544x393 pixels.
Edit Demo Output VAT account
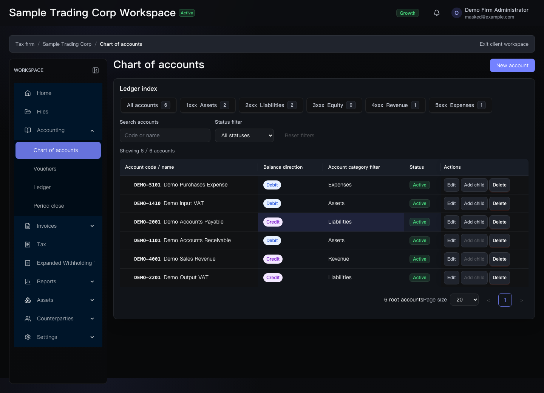(x=451, y=278)
